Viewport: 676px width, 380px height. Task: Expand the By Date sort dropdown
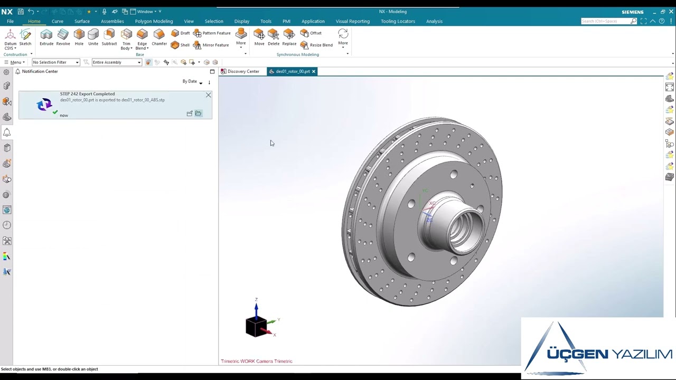[x=192, y=81]
